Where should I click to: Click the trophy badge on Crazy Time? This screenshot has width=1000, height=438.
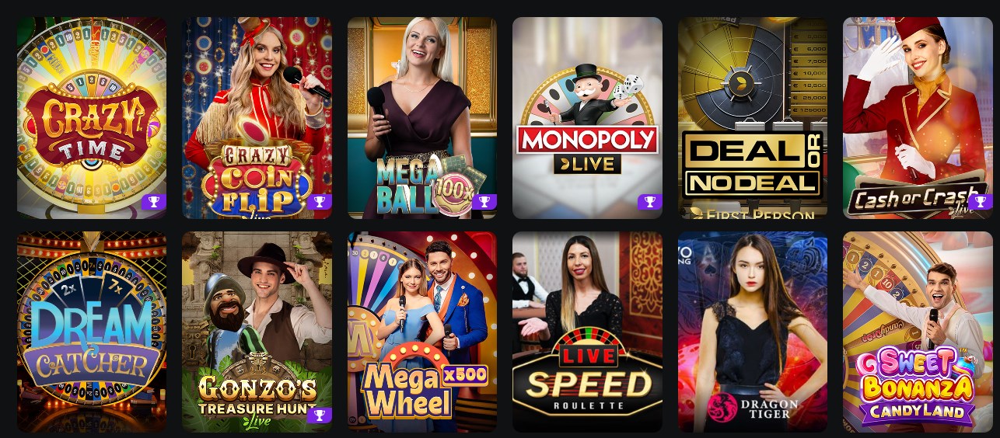pos(155,202)
